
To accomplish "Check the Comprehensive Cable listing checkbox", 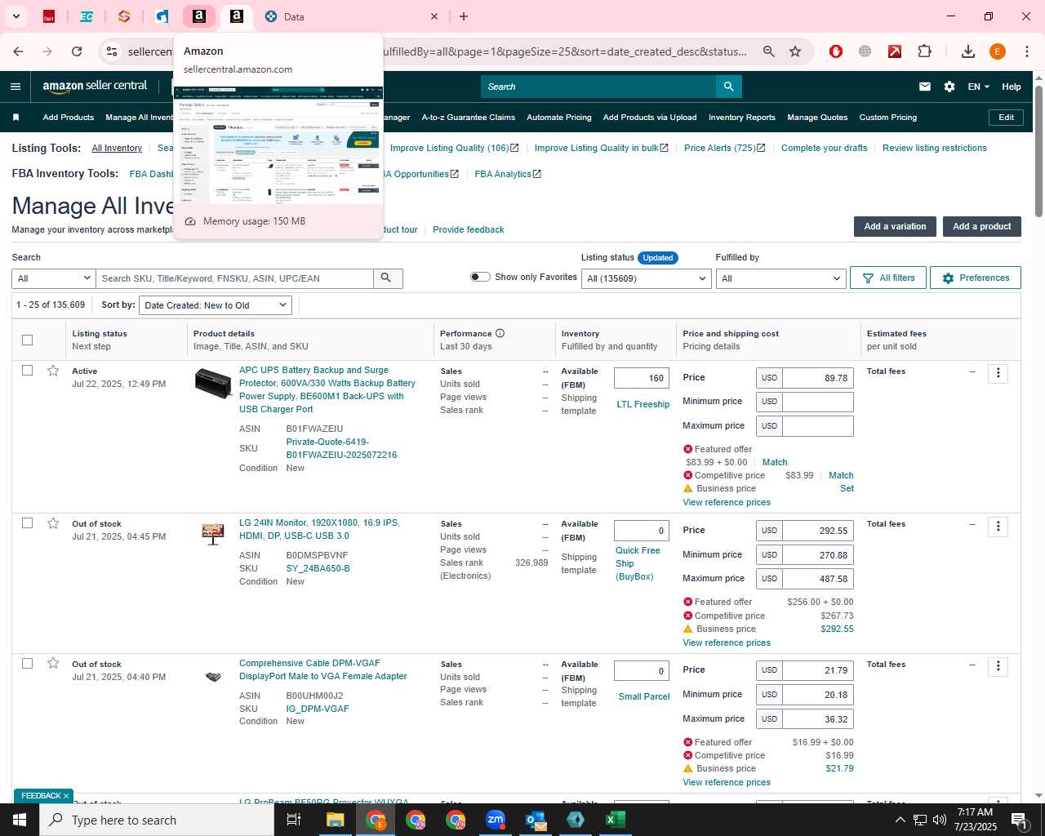I will point(27,664).
